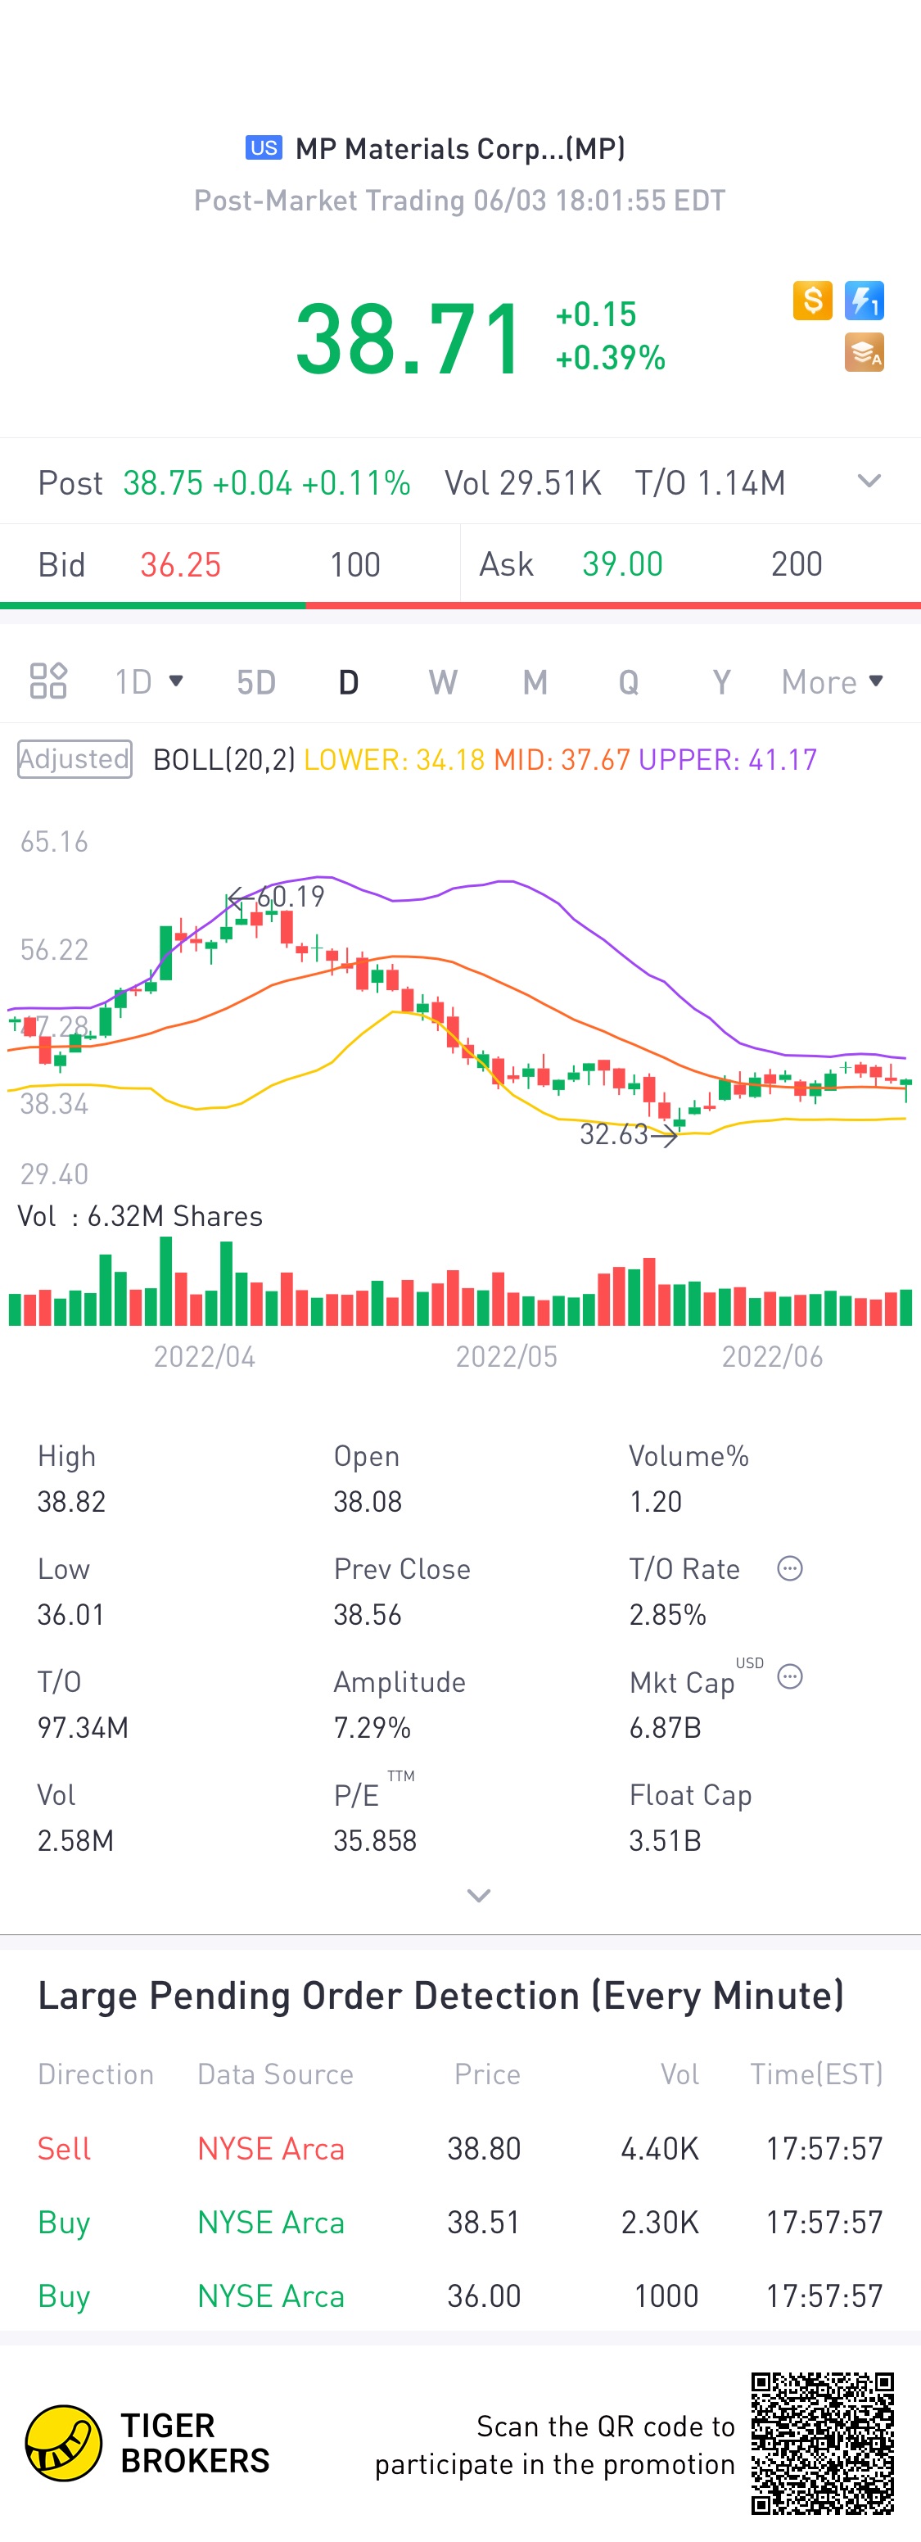The image size is (921, 2542).
Task: Tap the Mkt Cap value 6.87B
Action: [x=665, y=1728]
